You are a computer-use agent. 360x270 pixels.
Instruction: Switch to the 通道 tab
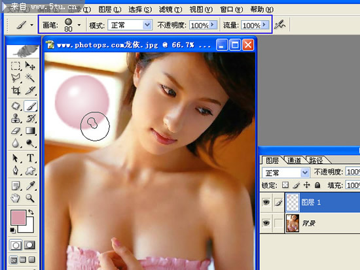[294, 160]
